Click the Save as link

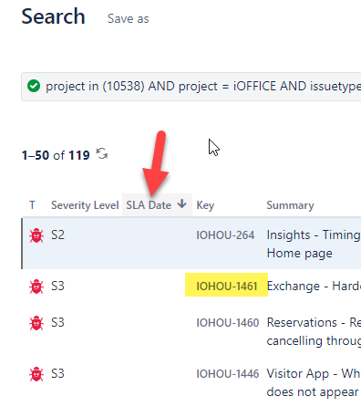[129, 19]
